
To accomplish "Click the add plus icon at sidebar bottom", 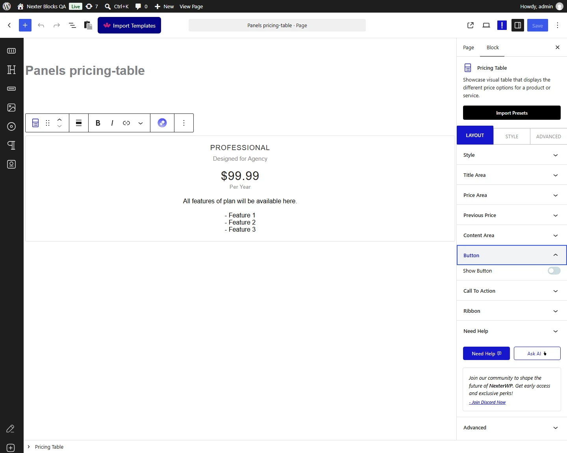I will (x=11, y=448).
